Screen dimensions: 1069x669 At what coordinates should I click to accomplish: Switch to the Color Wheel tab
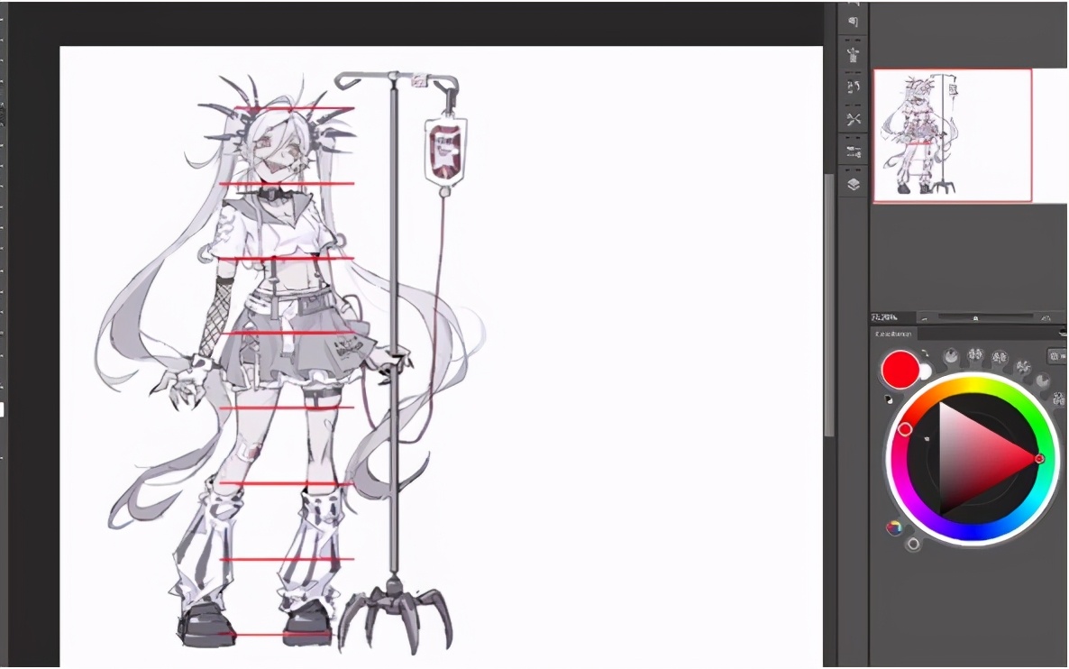point(894,334)
